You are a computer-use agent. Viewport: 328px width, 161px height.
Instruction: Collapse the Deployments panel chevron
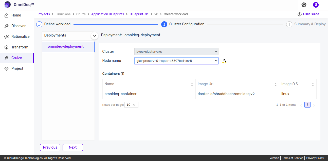(x=95, y=36)
